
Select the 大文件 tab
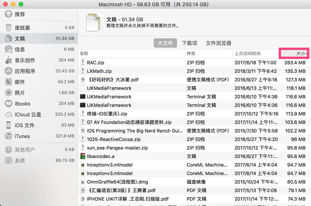click(x=165, y=43)
